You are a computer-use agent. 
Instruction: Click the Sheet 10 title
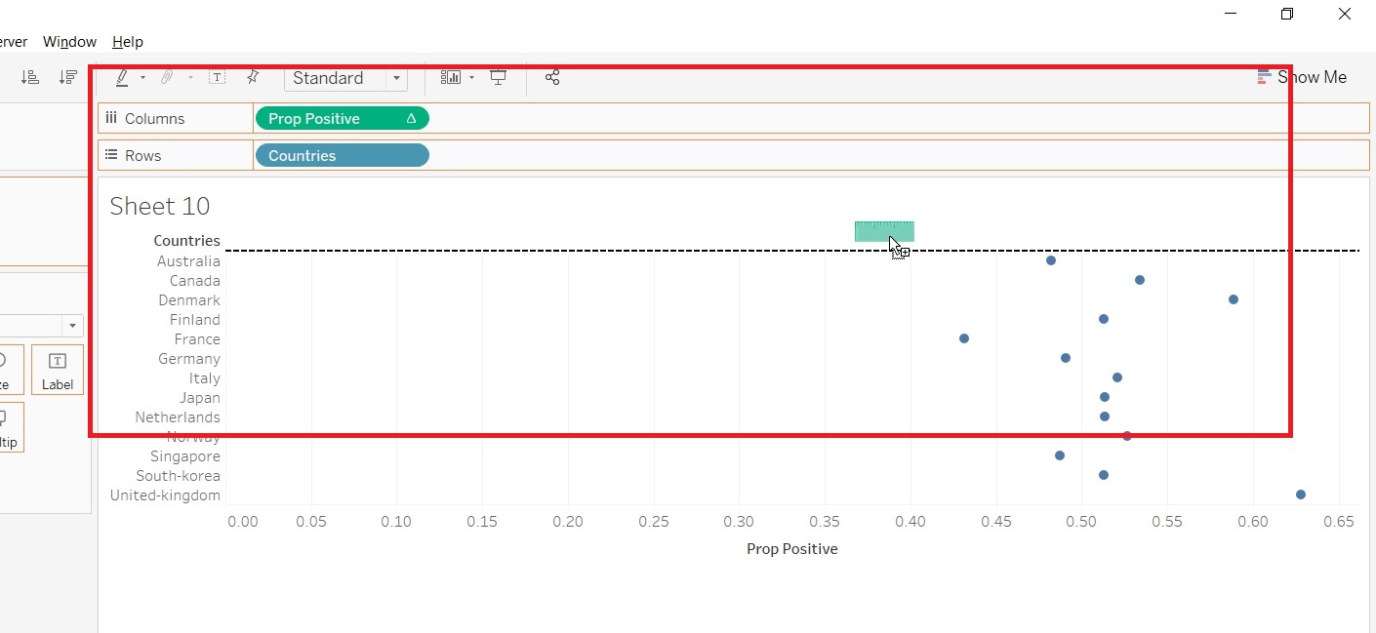[160, 206]
